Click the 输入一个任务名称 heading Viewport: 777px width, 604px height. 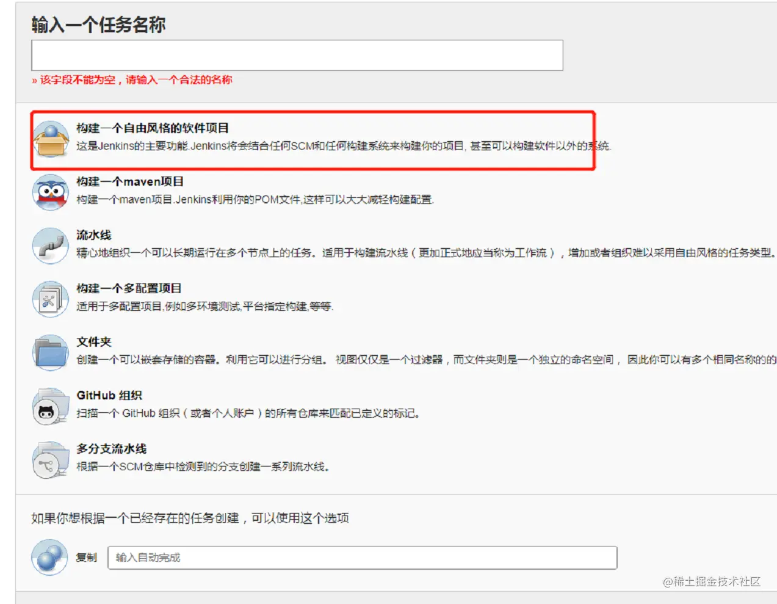[98, 25]
